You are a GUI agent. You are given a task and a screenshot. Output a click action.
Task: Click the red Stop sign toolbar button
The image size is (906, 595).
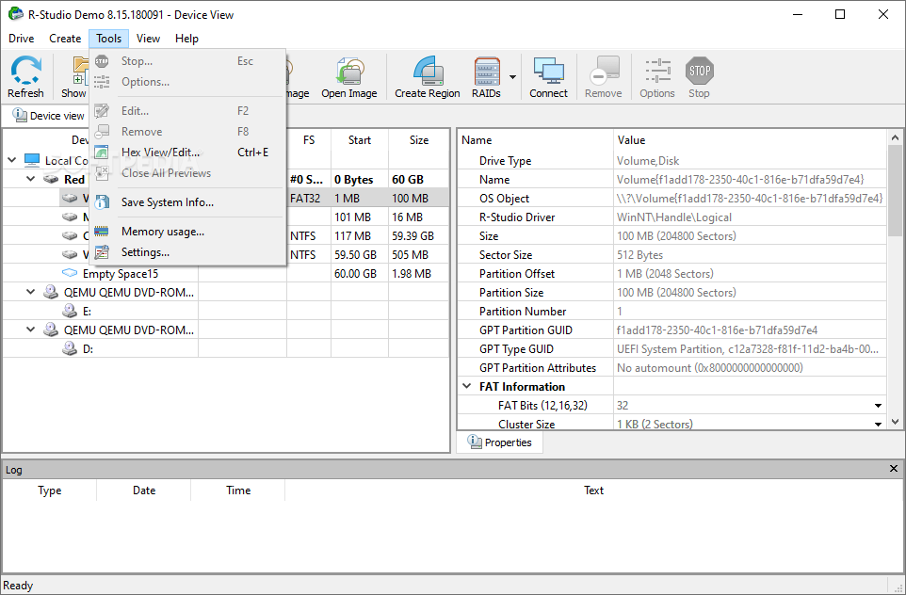pos(699,77)
